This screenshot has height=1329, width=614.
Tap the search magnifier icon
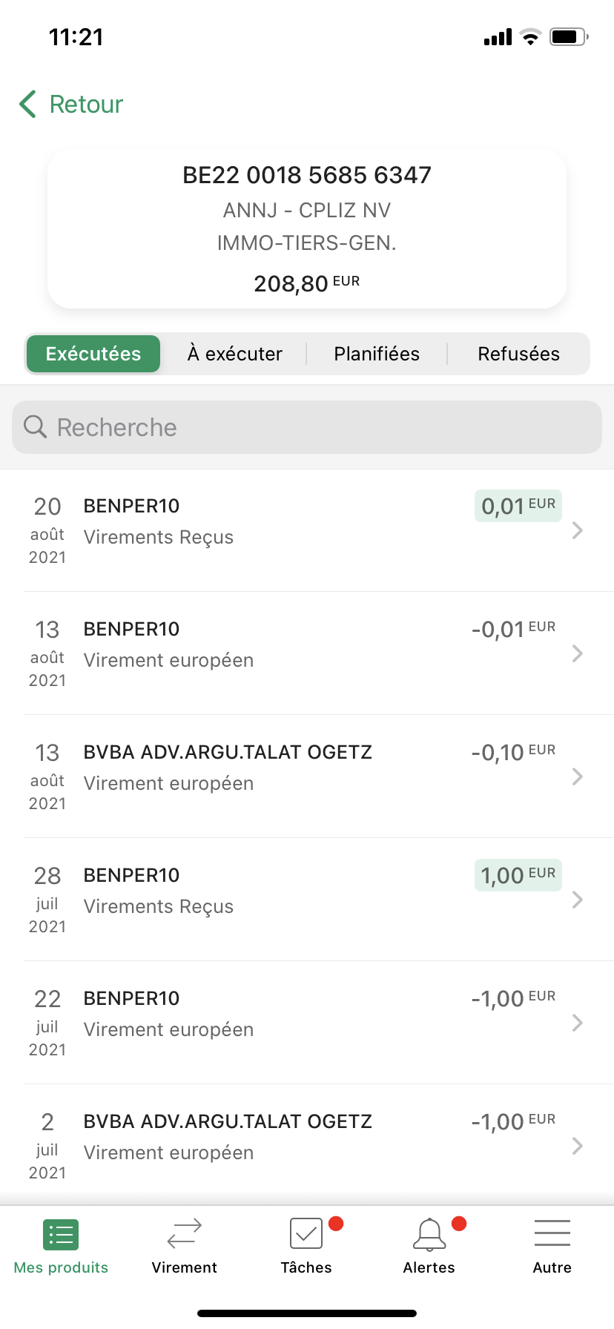point(35,426)
